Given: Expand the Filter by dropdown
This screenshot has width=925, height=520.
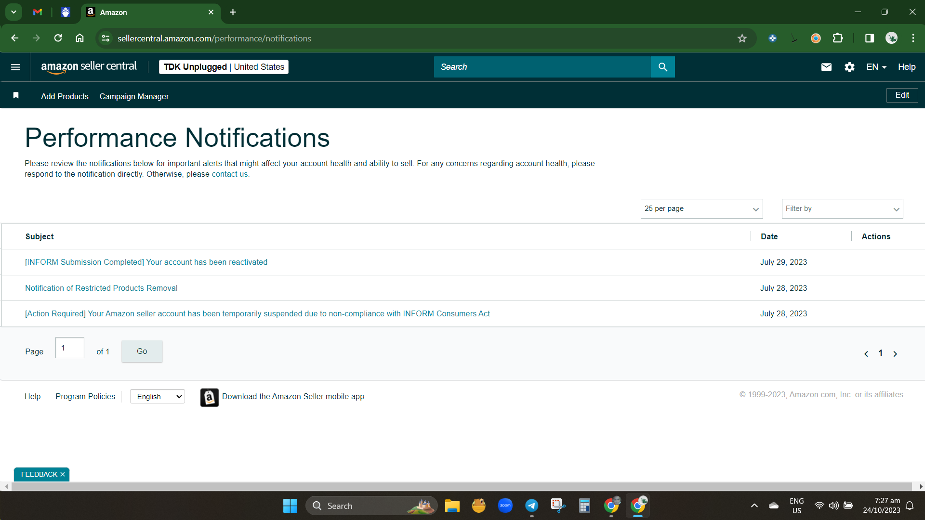Looking at the screenshot, I should (842, 209).
